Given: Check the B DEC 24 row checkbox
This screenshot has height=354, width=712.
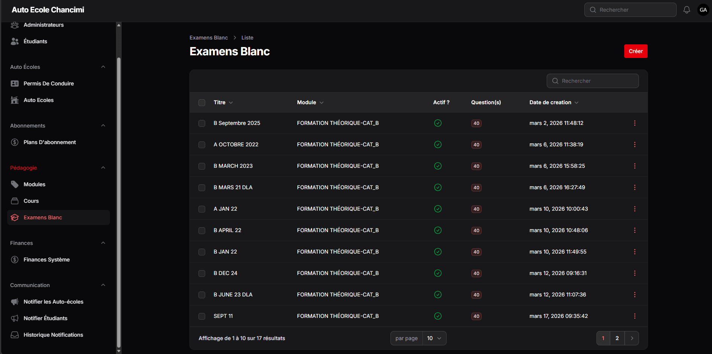Looking at the screenshot, I should point(202,273).
